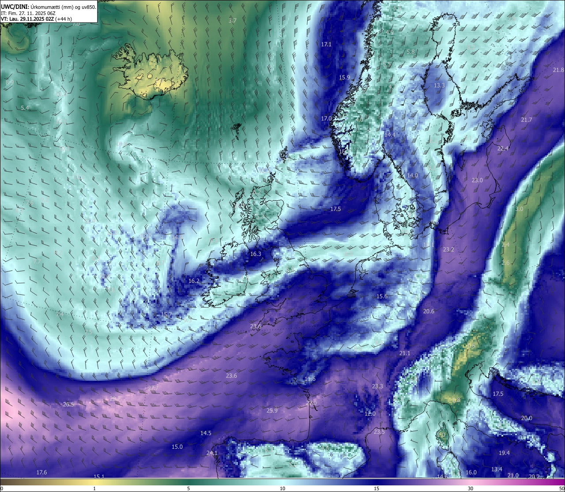Click the 1 tick on the colour scale
Screen dimensions: 565x492
[94, 488]
